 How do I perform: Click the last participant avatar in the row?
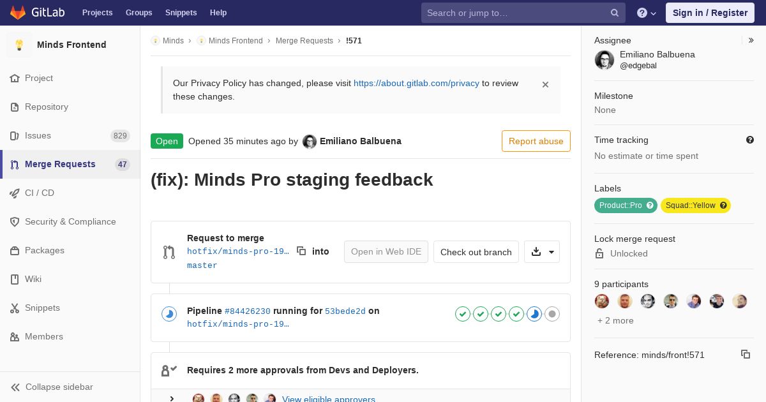tap(740, 301)
